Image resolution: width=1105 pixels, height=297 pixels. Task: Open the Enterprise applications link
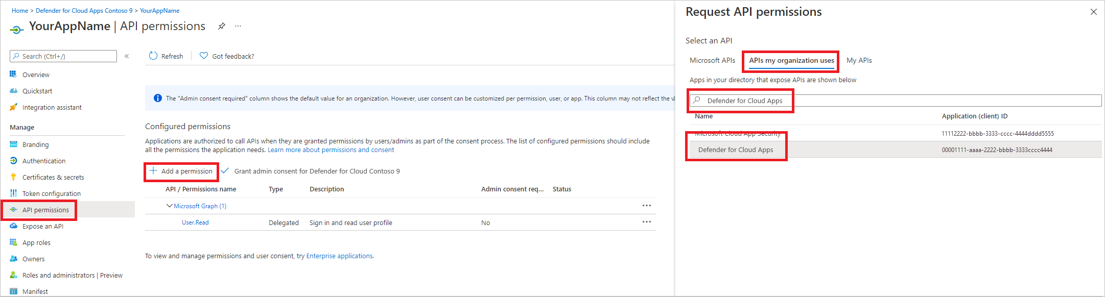coord(339,256)
